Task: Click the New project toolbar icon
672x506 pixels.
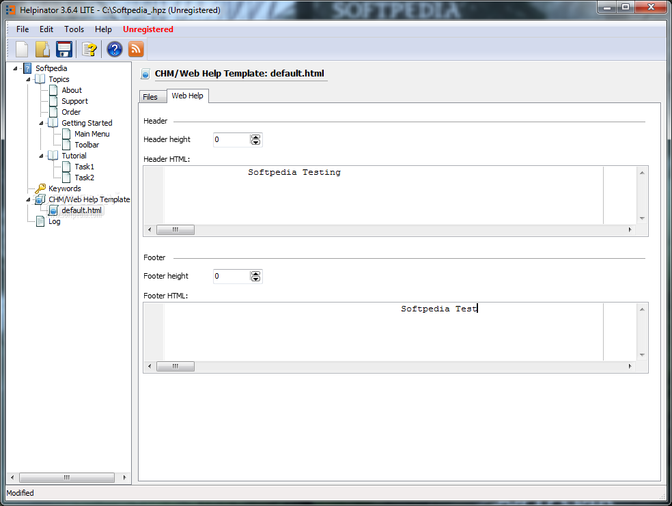Action: coord(22,49)
